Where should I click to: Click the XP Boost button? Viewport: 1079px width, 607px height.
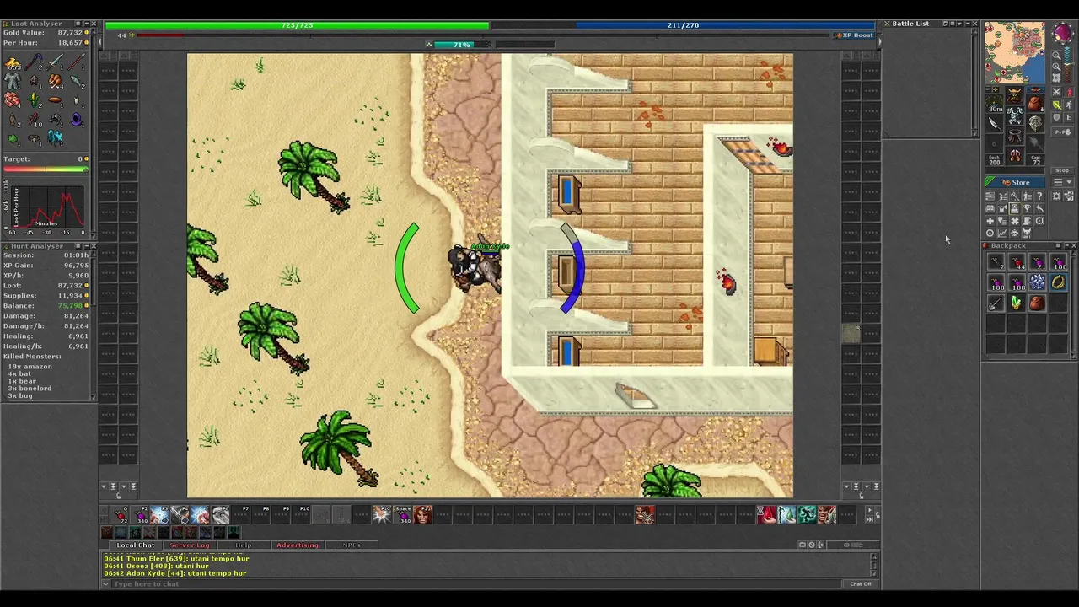pos(855,35)
